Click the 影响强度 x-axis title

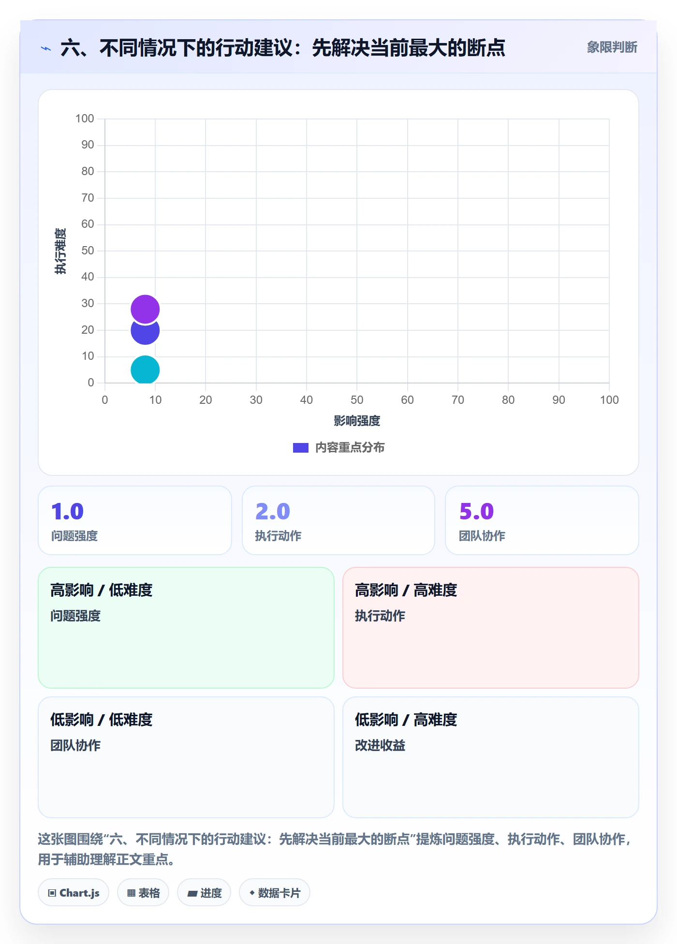[x=357, y=421]
